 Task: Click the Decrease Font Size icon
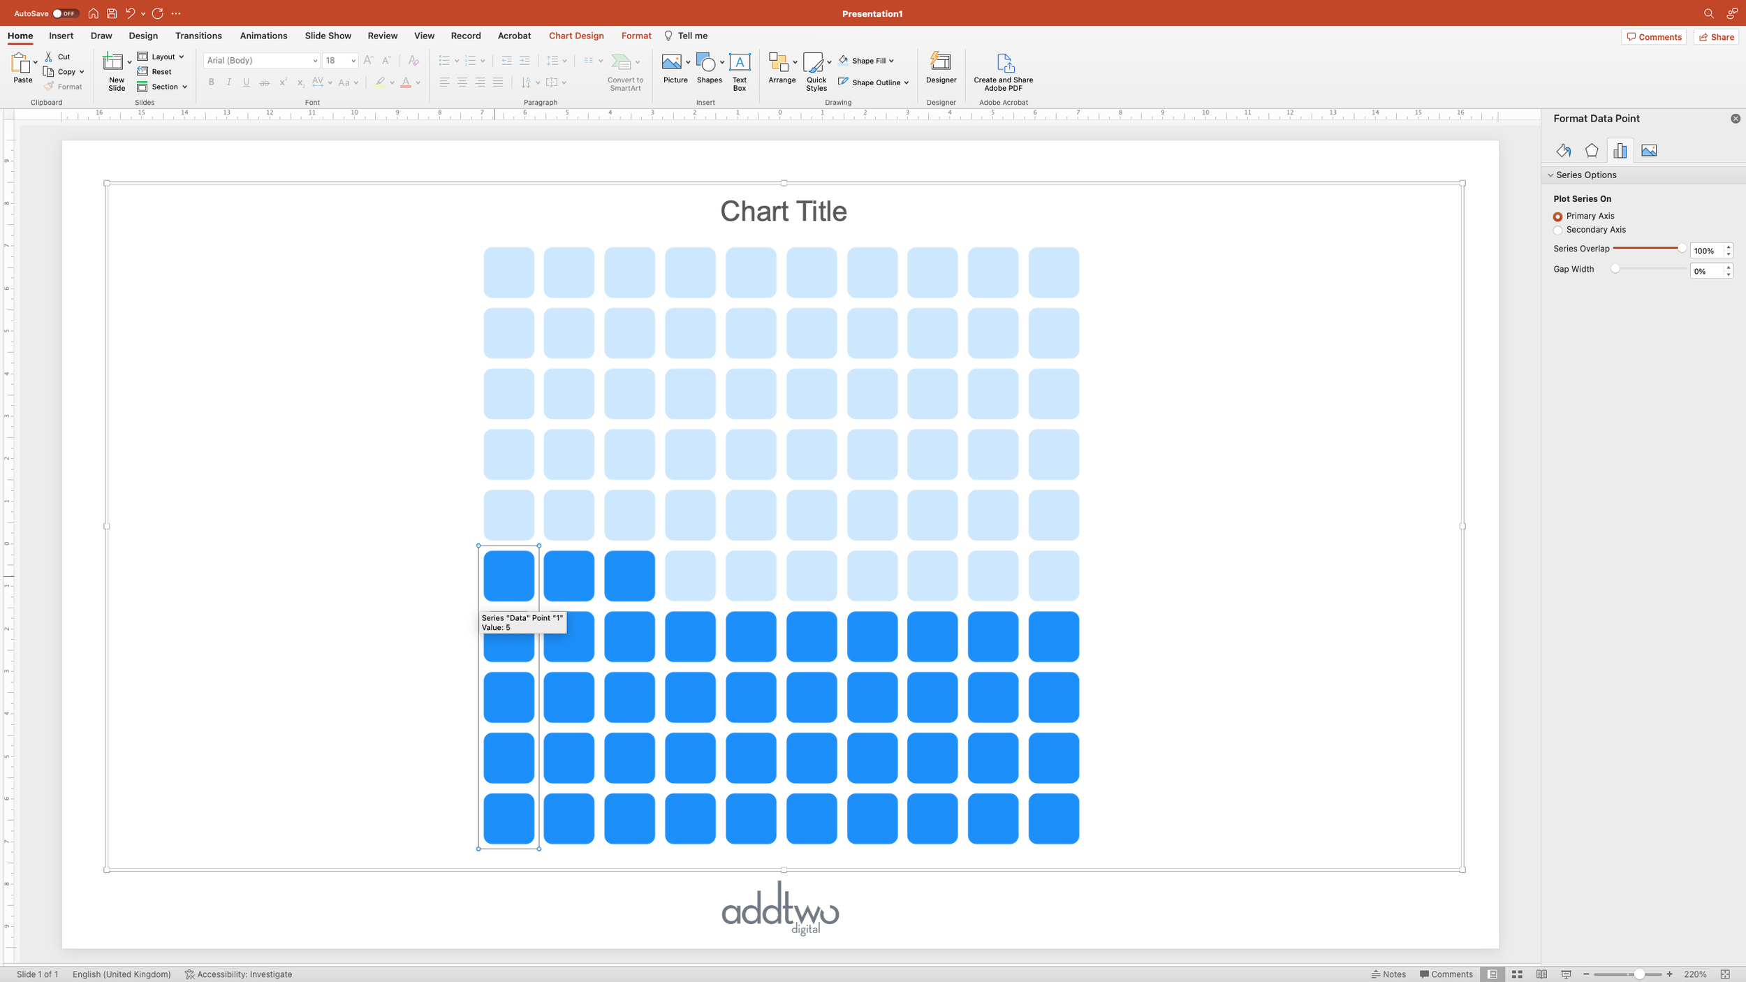386,61
